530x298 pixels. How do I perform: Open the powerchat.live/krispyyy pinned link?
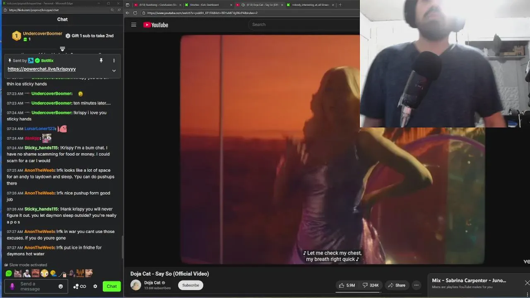tap(42, 69)
